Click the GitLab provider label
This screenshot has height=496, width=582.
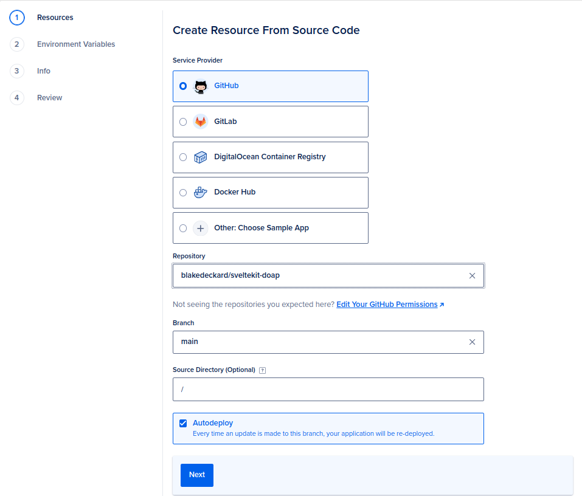(225, 122)
